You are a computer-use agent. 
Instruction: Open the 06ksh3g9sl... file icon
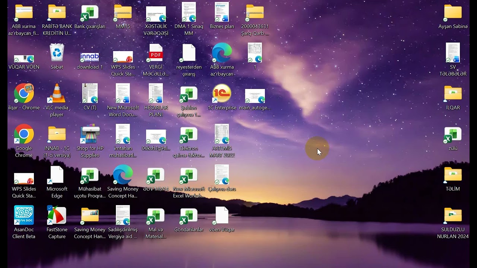point(156,137)
